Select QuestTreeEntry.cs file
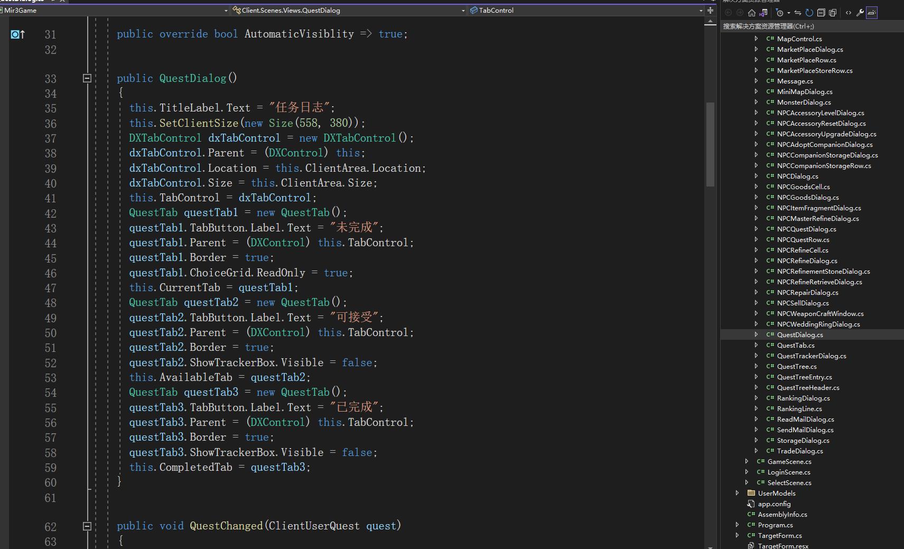 805,377
